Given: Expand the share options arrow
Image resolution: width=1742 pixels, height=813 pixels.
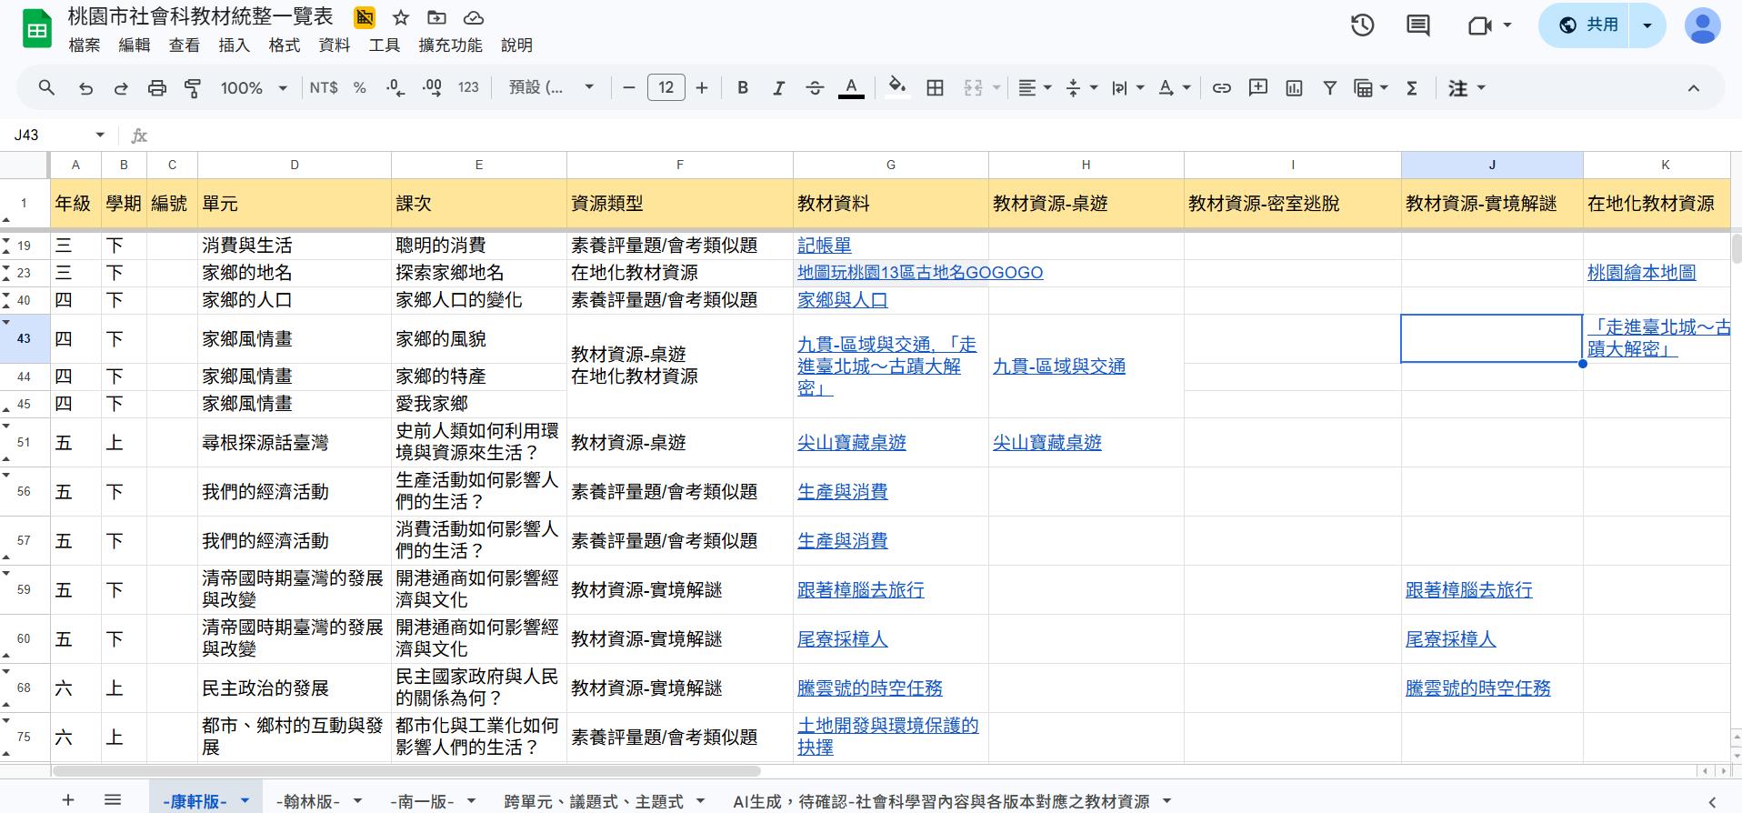Looking at the screenshot, I should [x=1647, y=25].
